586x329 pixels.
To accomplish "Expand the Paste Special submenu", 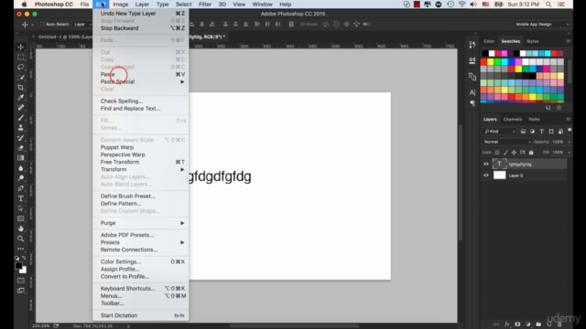I will [140, 81].
